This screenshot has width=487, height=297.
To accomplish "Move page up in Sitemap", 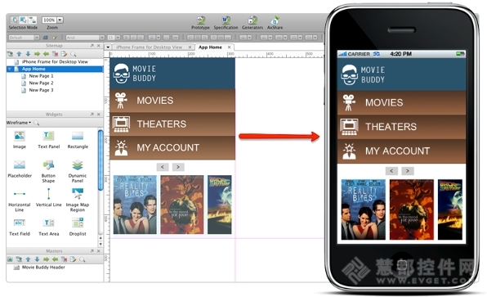I will (20, 54).
